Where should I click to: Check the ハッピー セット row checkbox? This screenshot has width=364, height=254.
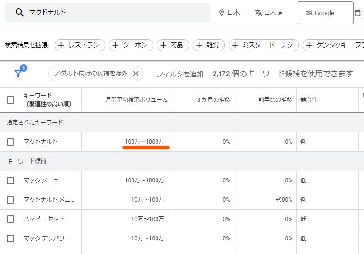(10, 219)
